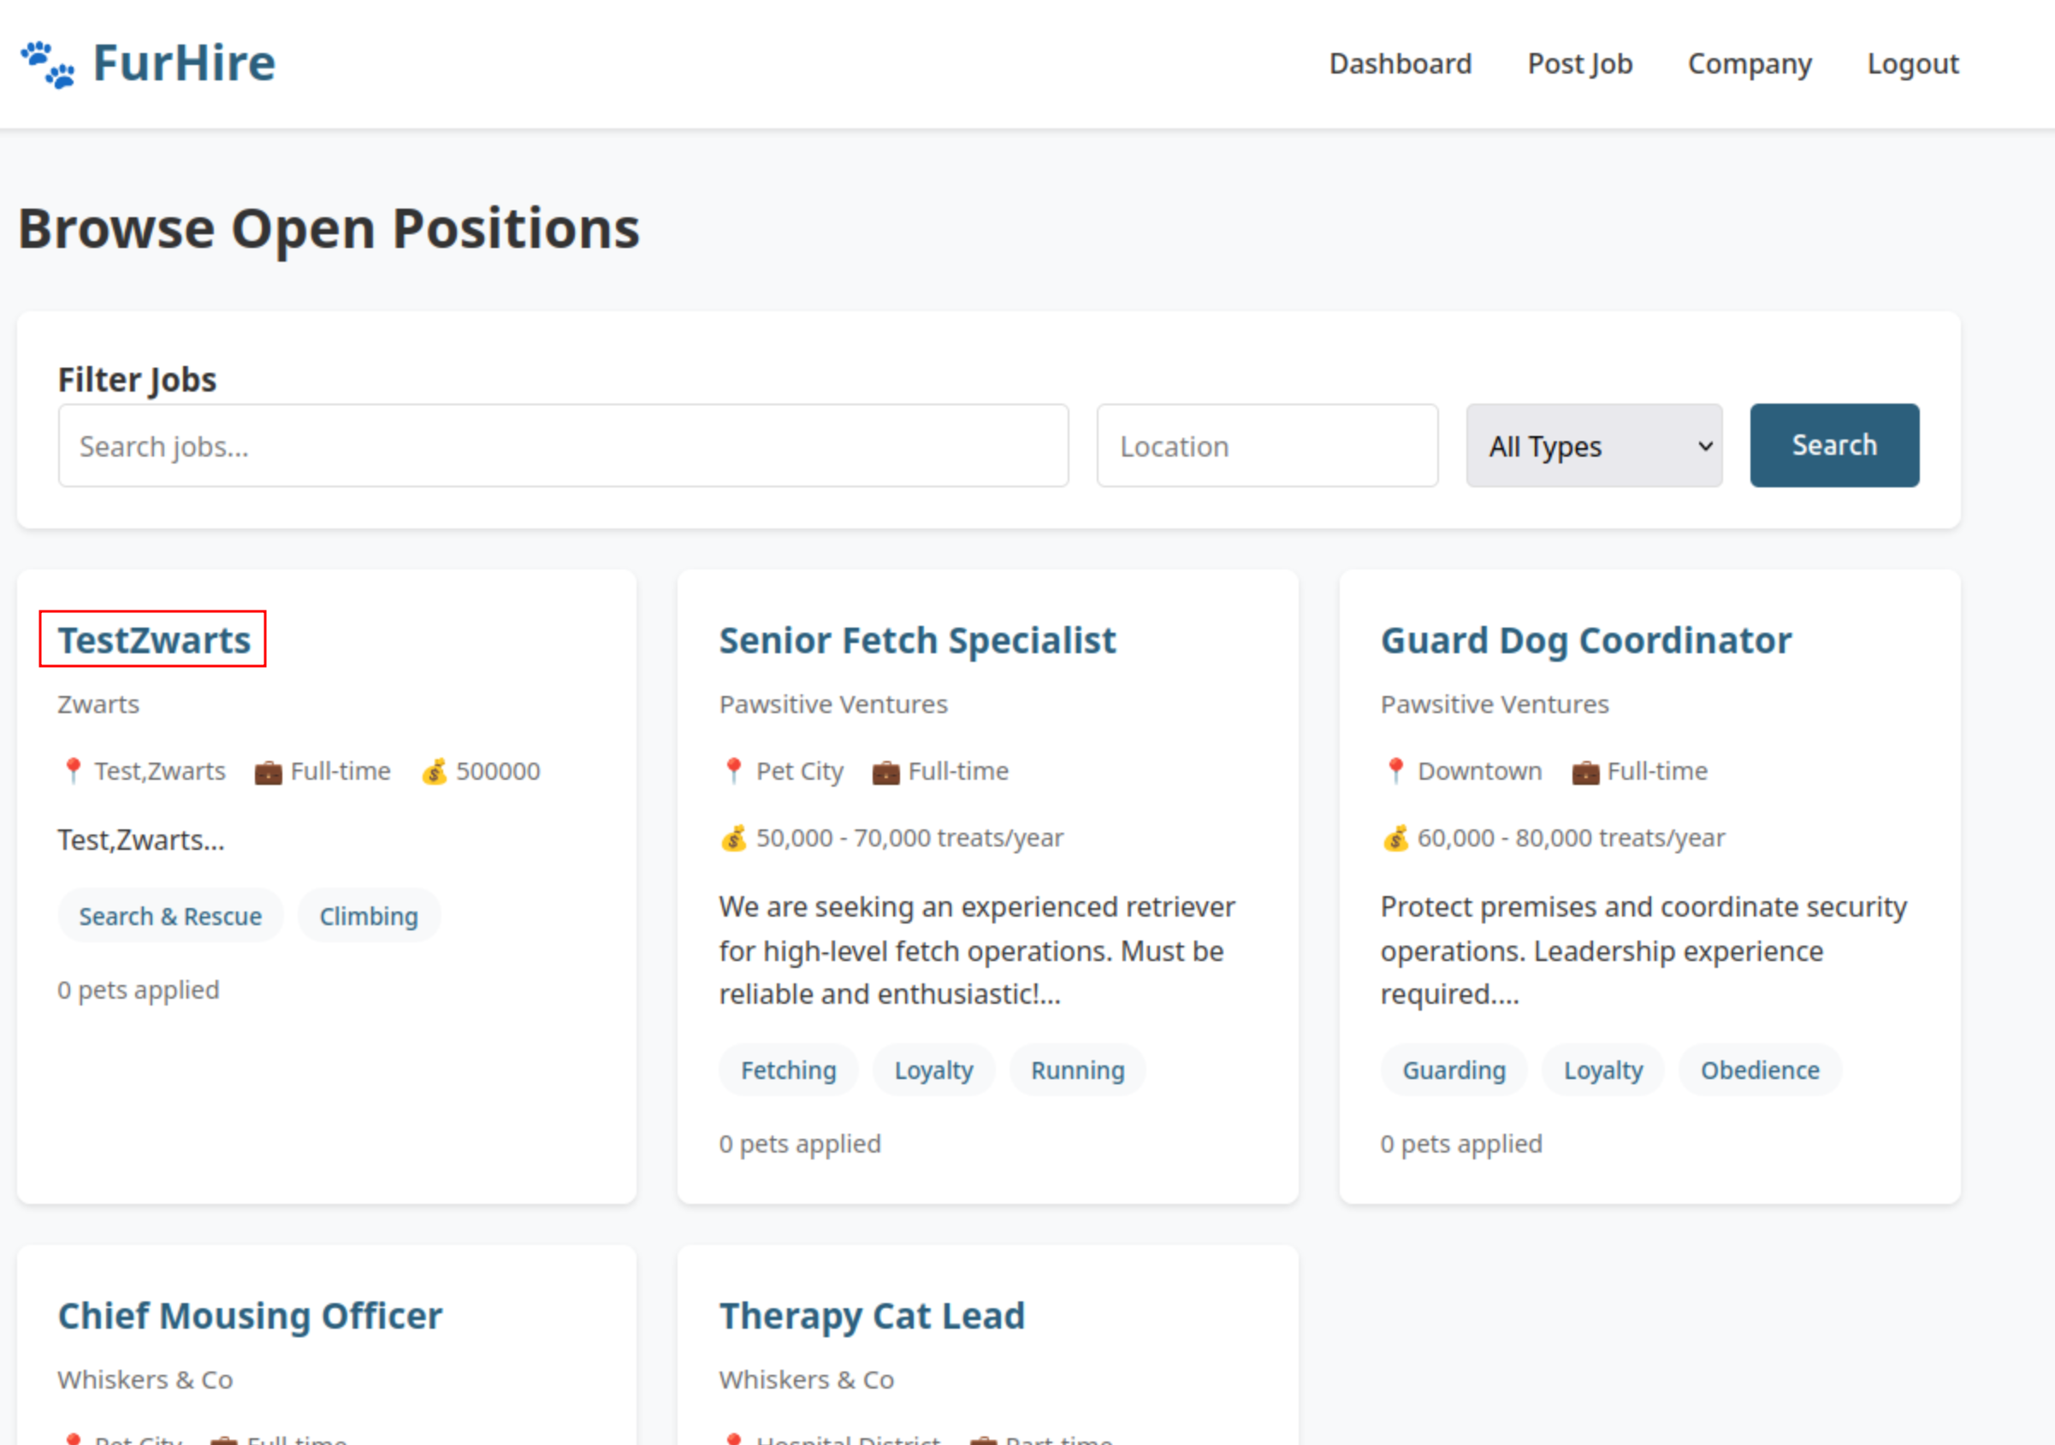This screenshot has height=1445, width=2055.
Task: Click Logout in the top navigation
Action: pos(1913,63)
